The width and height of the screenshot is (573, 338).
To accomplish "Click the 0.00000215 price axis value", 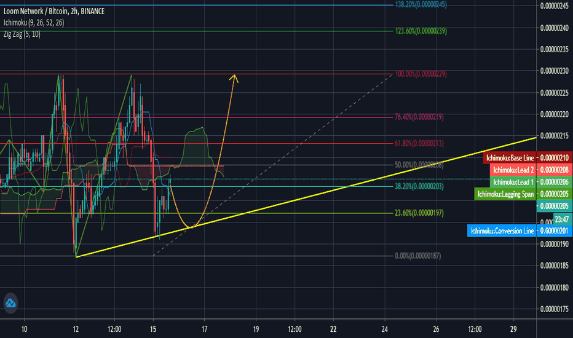I will (x=555, y=136).
